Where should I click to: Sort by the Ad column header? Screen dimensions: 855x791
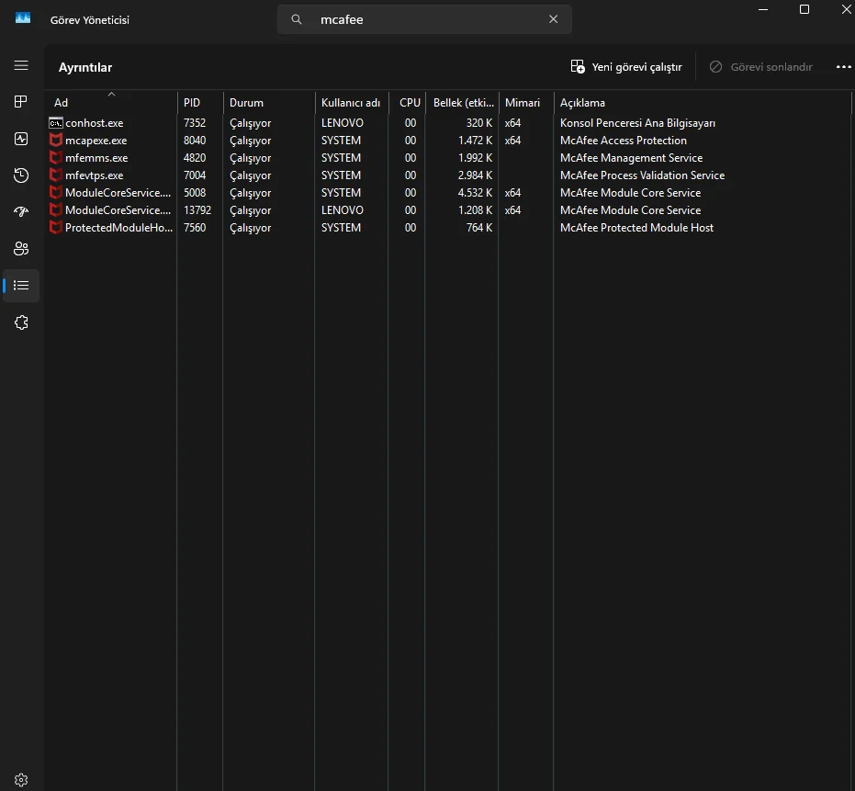pos(62,103)
